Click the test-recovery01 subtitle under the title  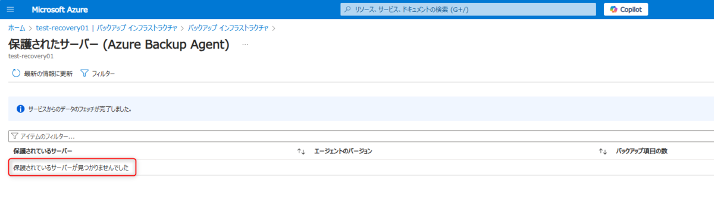[31, 57]
